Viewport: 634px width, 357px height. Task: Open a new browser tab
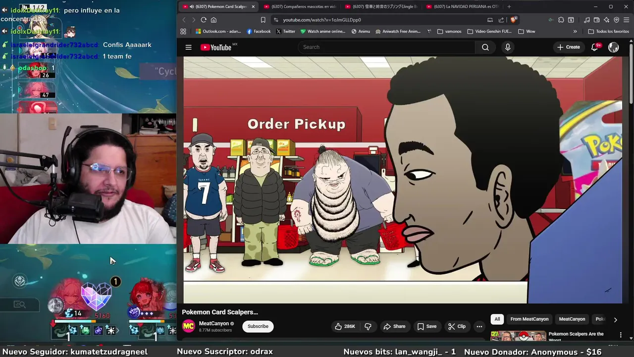pos(509,6)
